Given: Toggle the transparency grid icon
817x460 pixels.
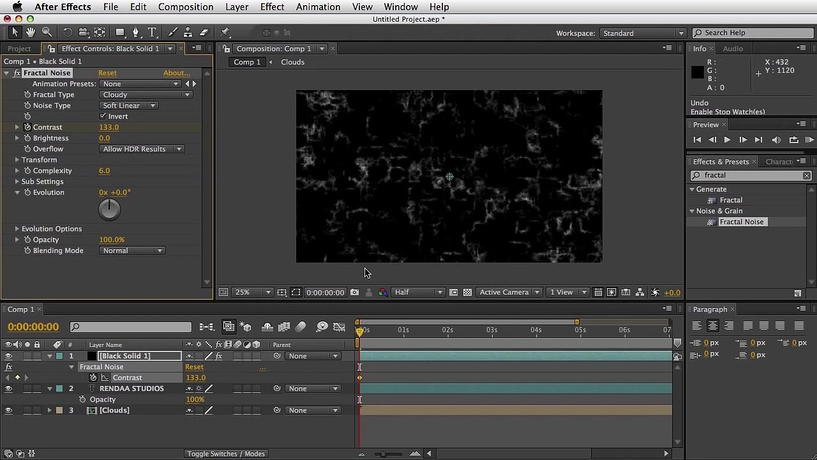Looking at the screenshot, I should coord(468,293).
